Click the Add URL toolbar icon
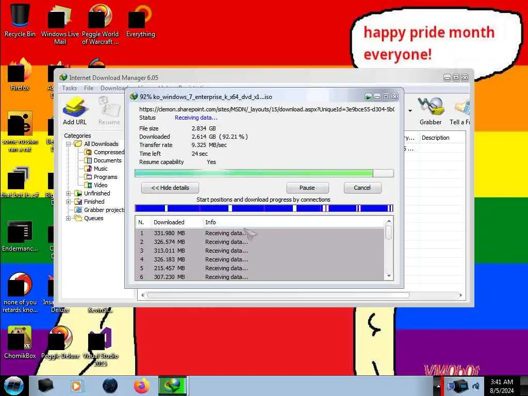This screenshot has width=528, height=396. pos(75,111)
